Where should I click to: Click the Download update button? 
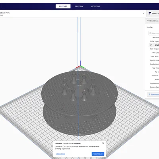coord(98,154)
